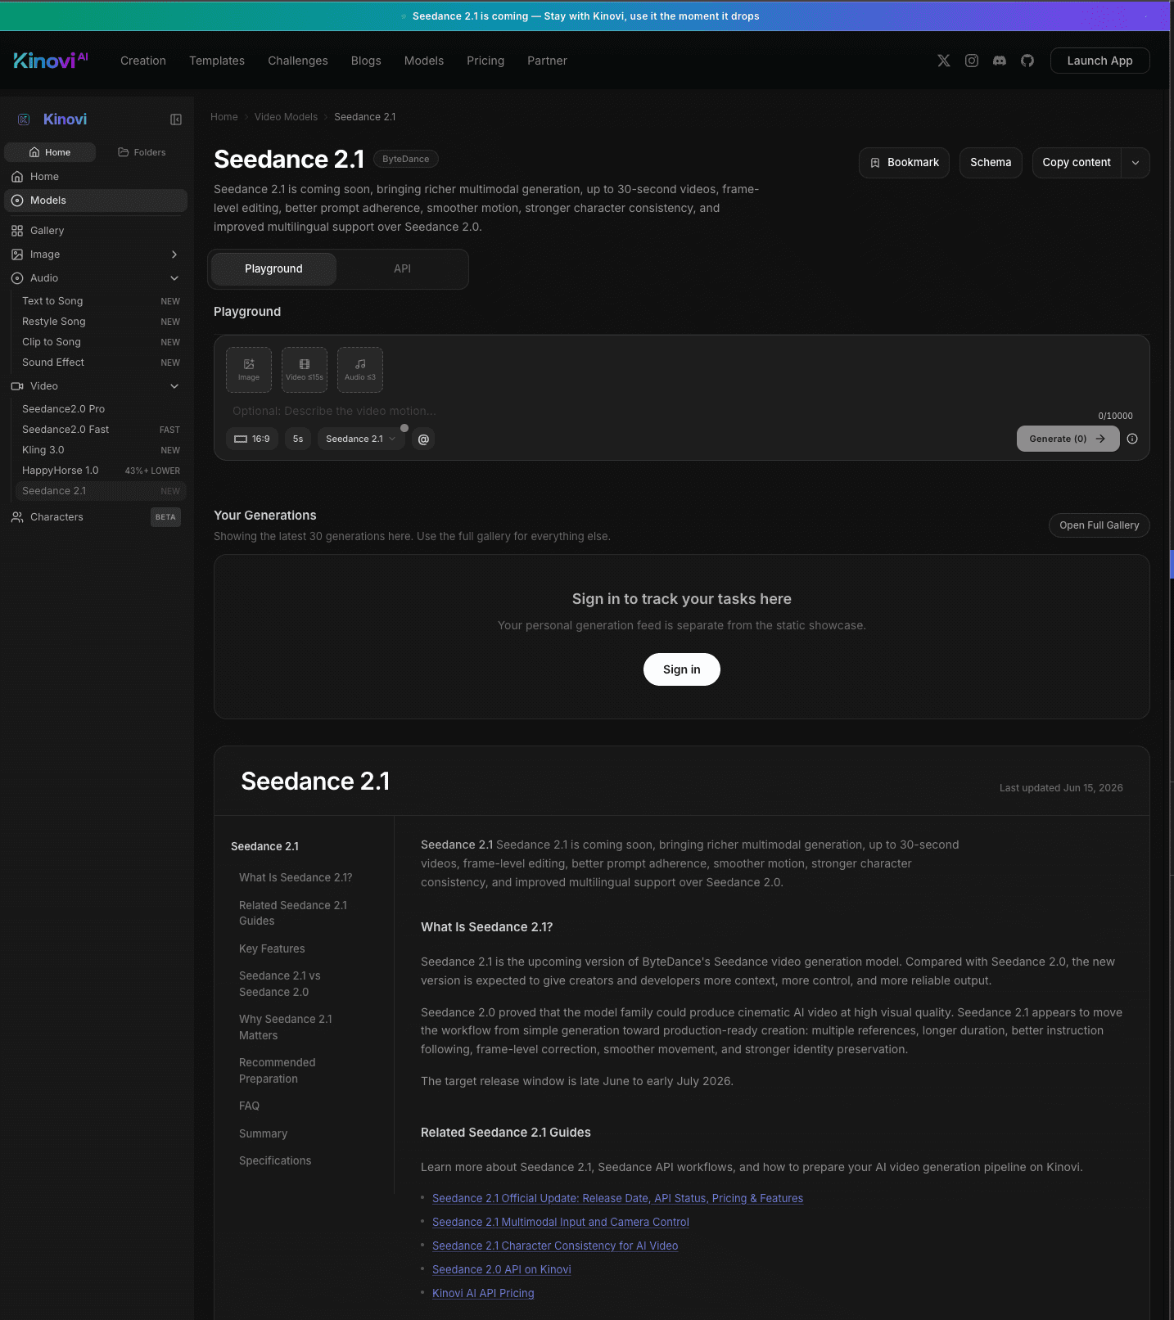Select Kling 3.0 in sidebar
This screenshot has width=1174, height=1320.
(x=101, y=450)
